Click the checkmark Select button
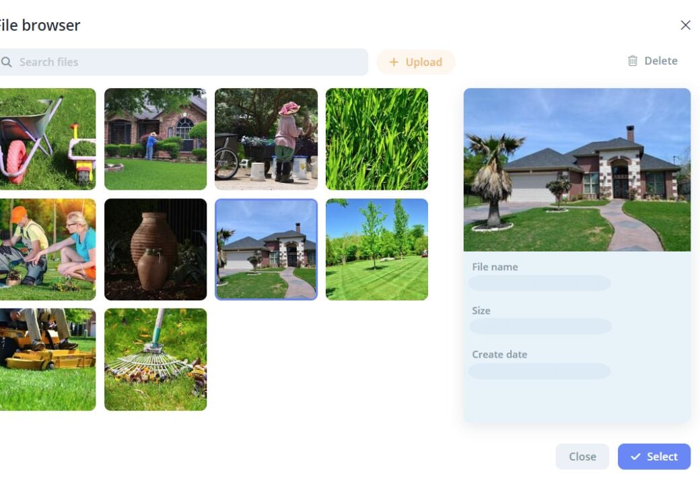The height and width of the screenshot is (484, 700). coord(654,456)
